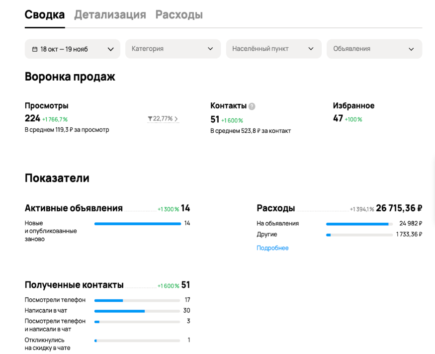Click the Показатели heading
The height and width of the screenshot is (354, 435).
(x=57, y=178)
